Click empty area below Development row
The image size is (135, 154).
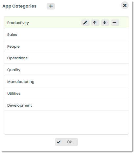coord(67,122)
